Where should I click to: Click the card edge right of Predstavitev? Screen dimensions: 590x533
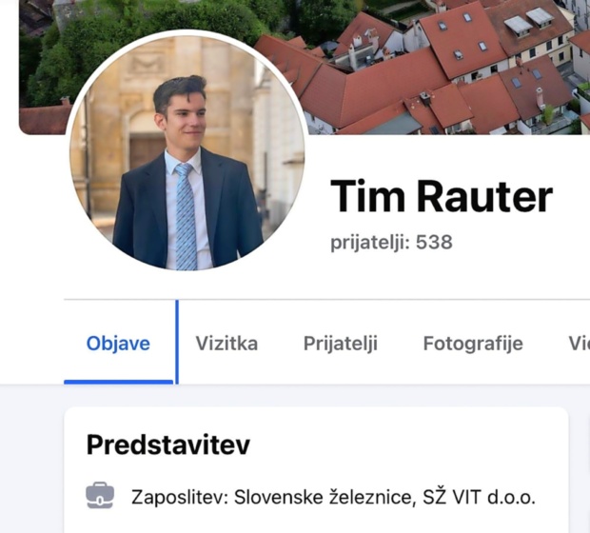(x=568, y=470)
